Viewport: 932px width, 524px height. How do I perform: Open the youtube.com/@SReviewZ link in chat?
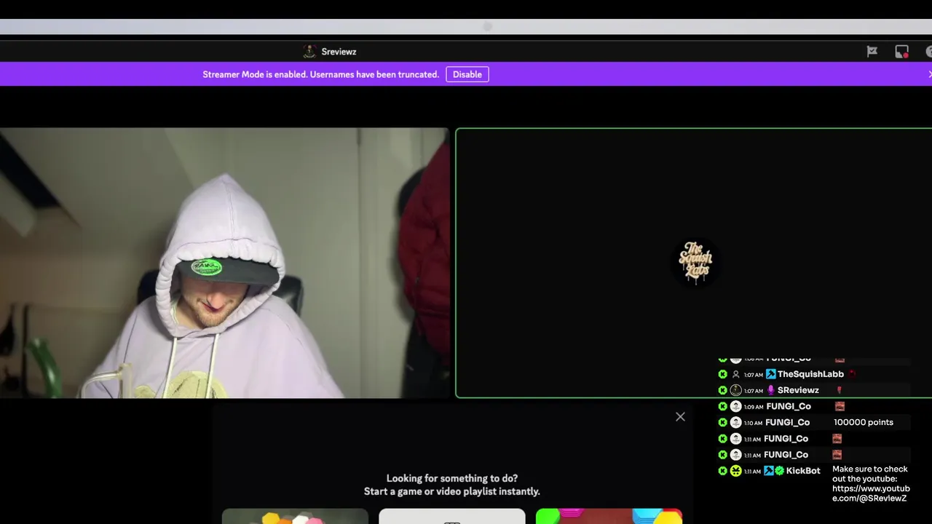click(x=871, y=493)
